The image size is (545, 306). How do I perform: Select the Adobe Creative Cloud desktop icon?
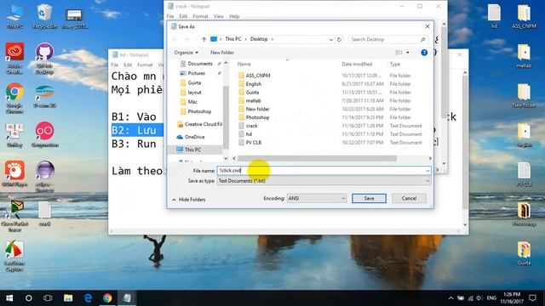14,59
